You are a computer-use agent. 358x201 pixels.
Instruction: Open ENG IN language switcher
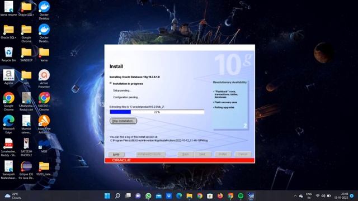309,196
